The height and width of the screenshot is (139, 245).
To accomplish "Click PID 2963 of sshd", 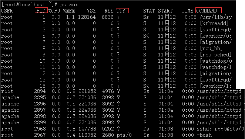I will [x=40, y=129].
